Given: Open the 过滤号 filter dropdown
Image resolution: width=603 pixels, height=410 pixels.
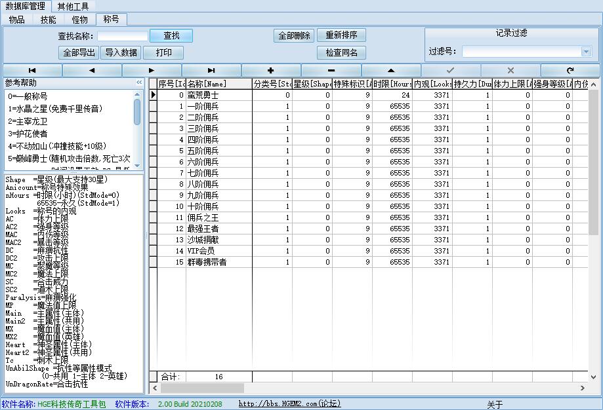Looking at the screenshot, I should [x=586, y=52].
